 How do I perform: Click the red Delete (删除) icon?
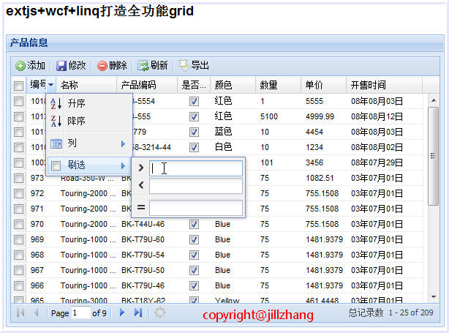tap(102, 66)
